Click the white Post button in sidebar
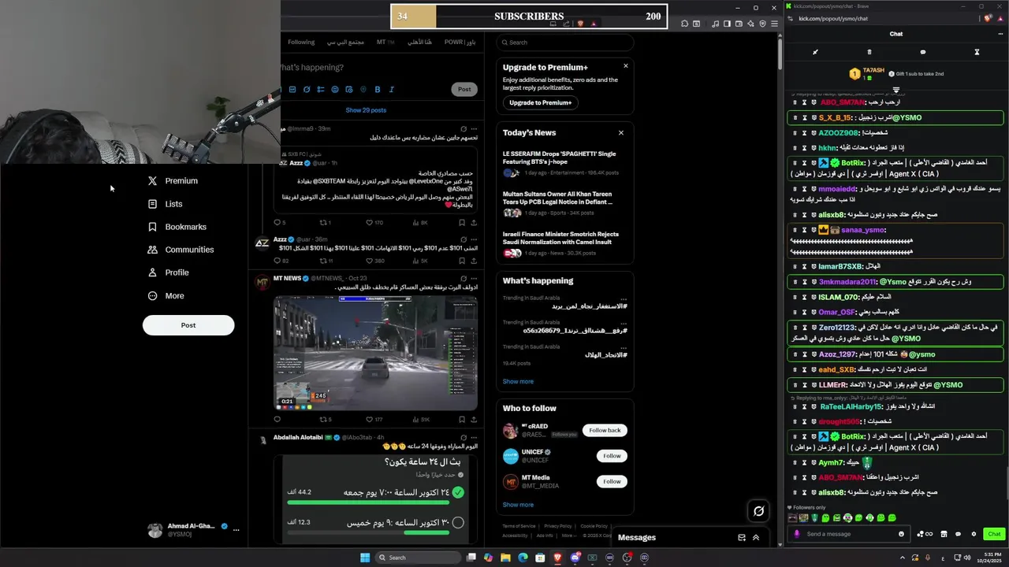1009x567 pixels. [188, 325]
